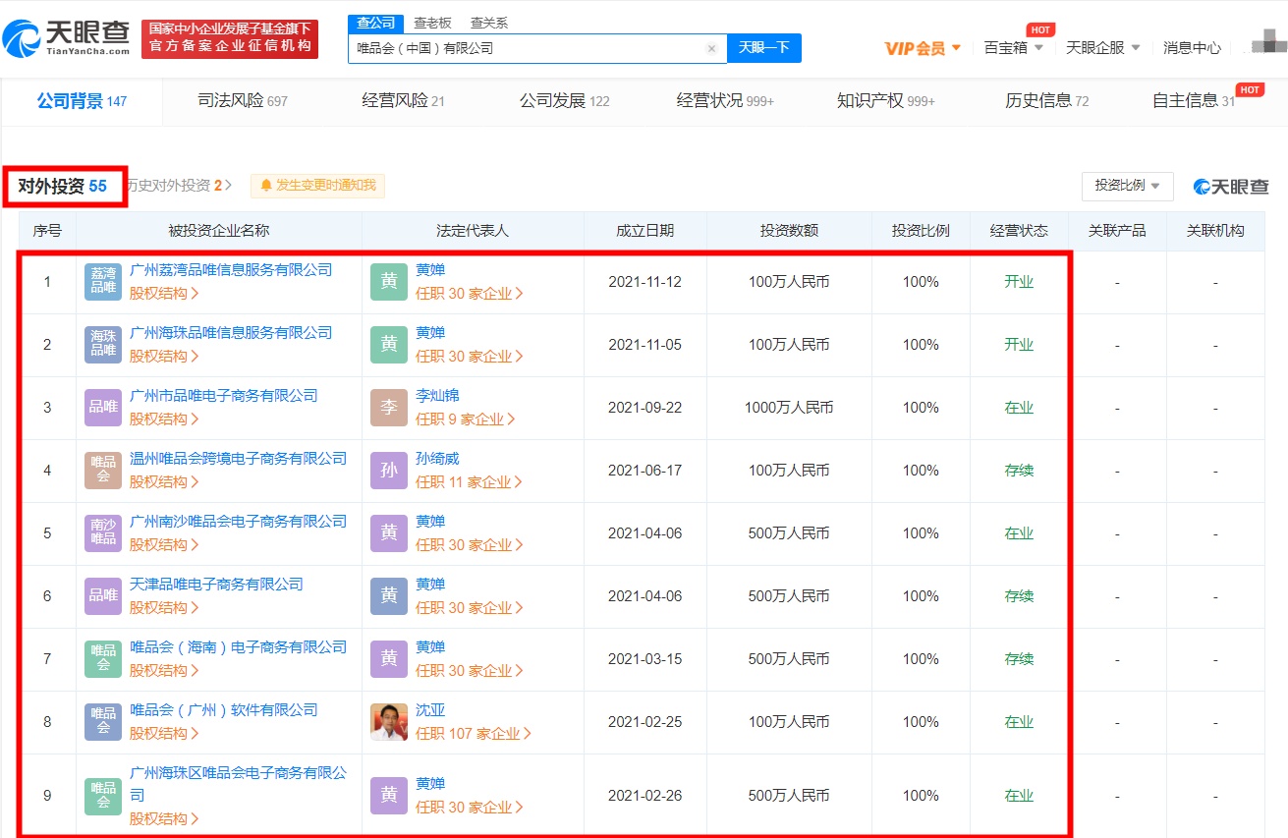Screen dimensions: 1288x838
Task: Open the 自主信息 tab
Action: (1193, 100)
